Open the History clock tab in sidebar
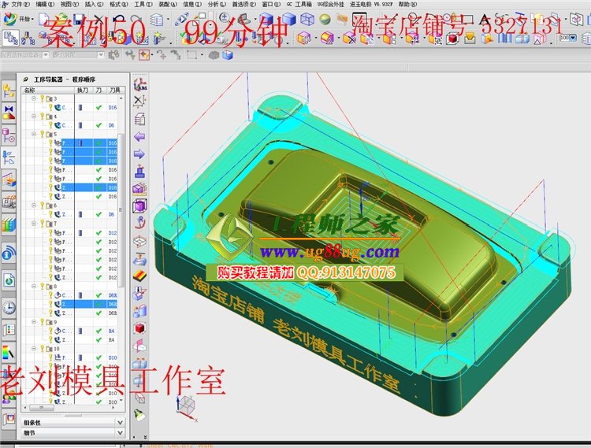 (9, 307)
